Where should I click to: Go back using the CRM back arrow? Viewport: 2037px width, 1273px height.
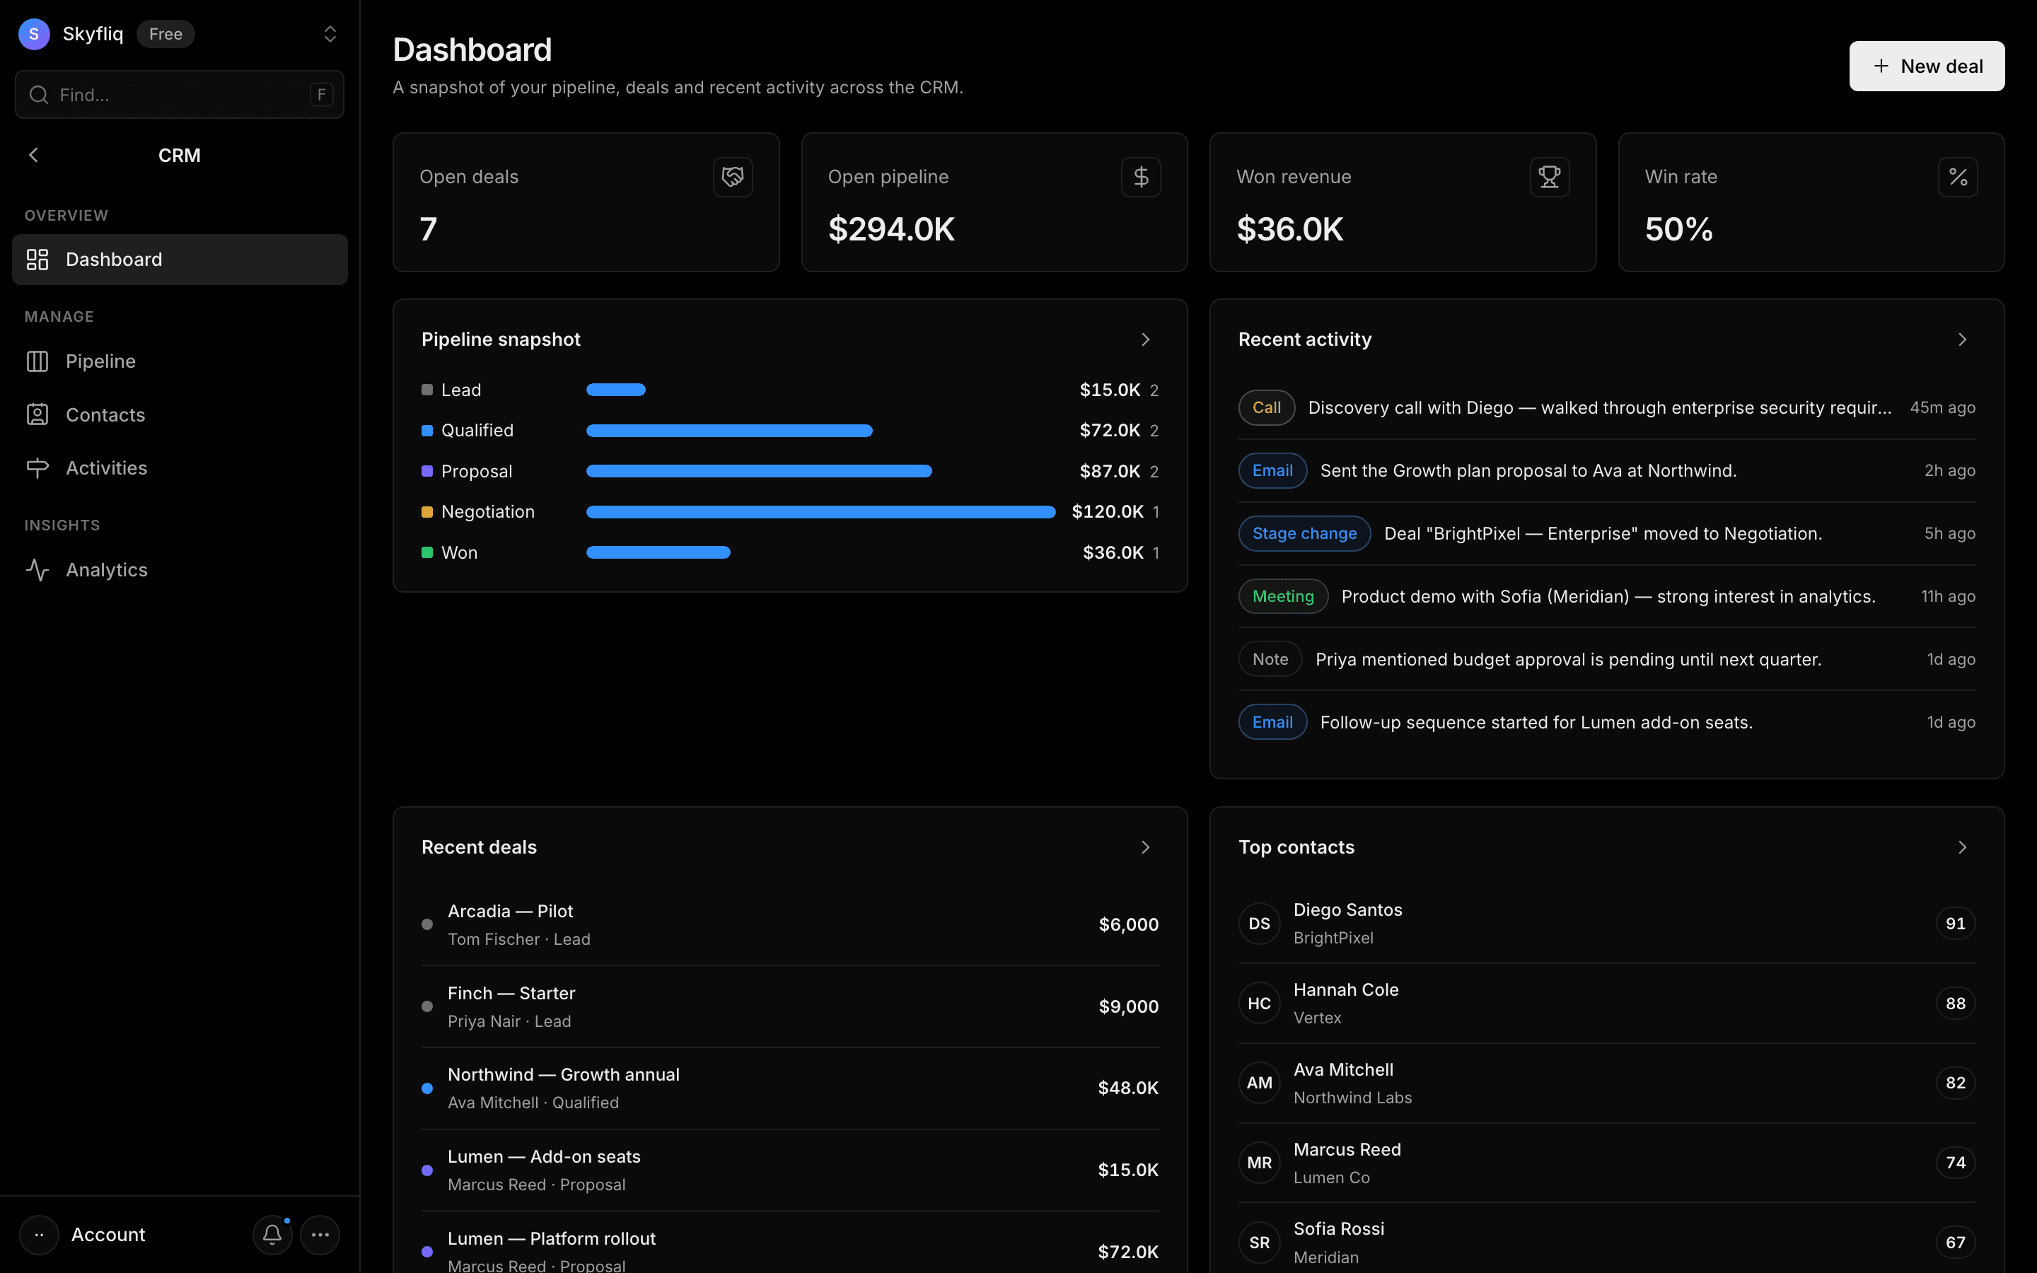(34, 155)
